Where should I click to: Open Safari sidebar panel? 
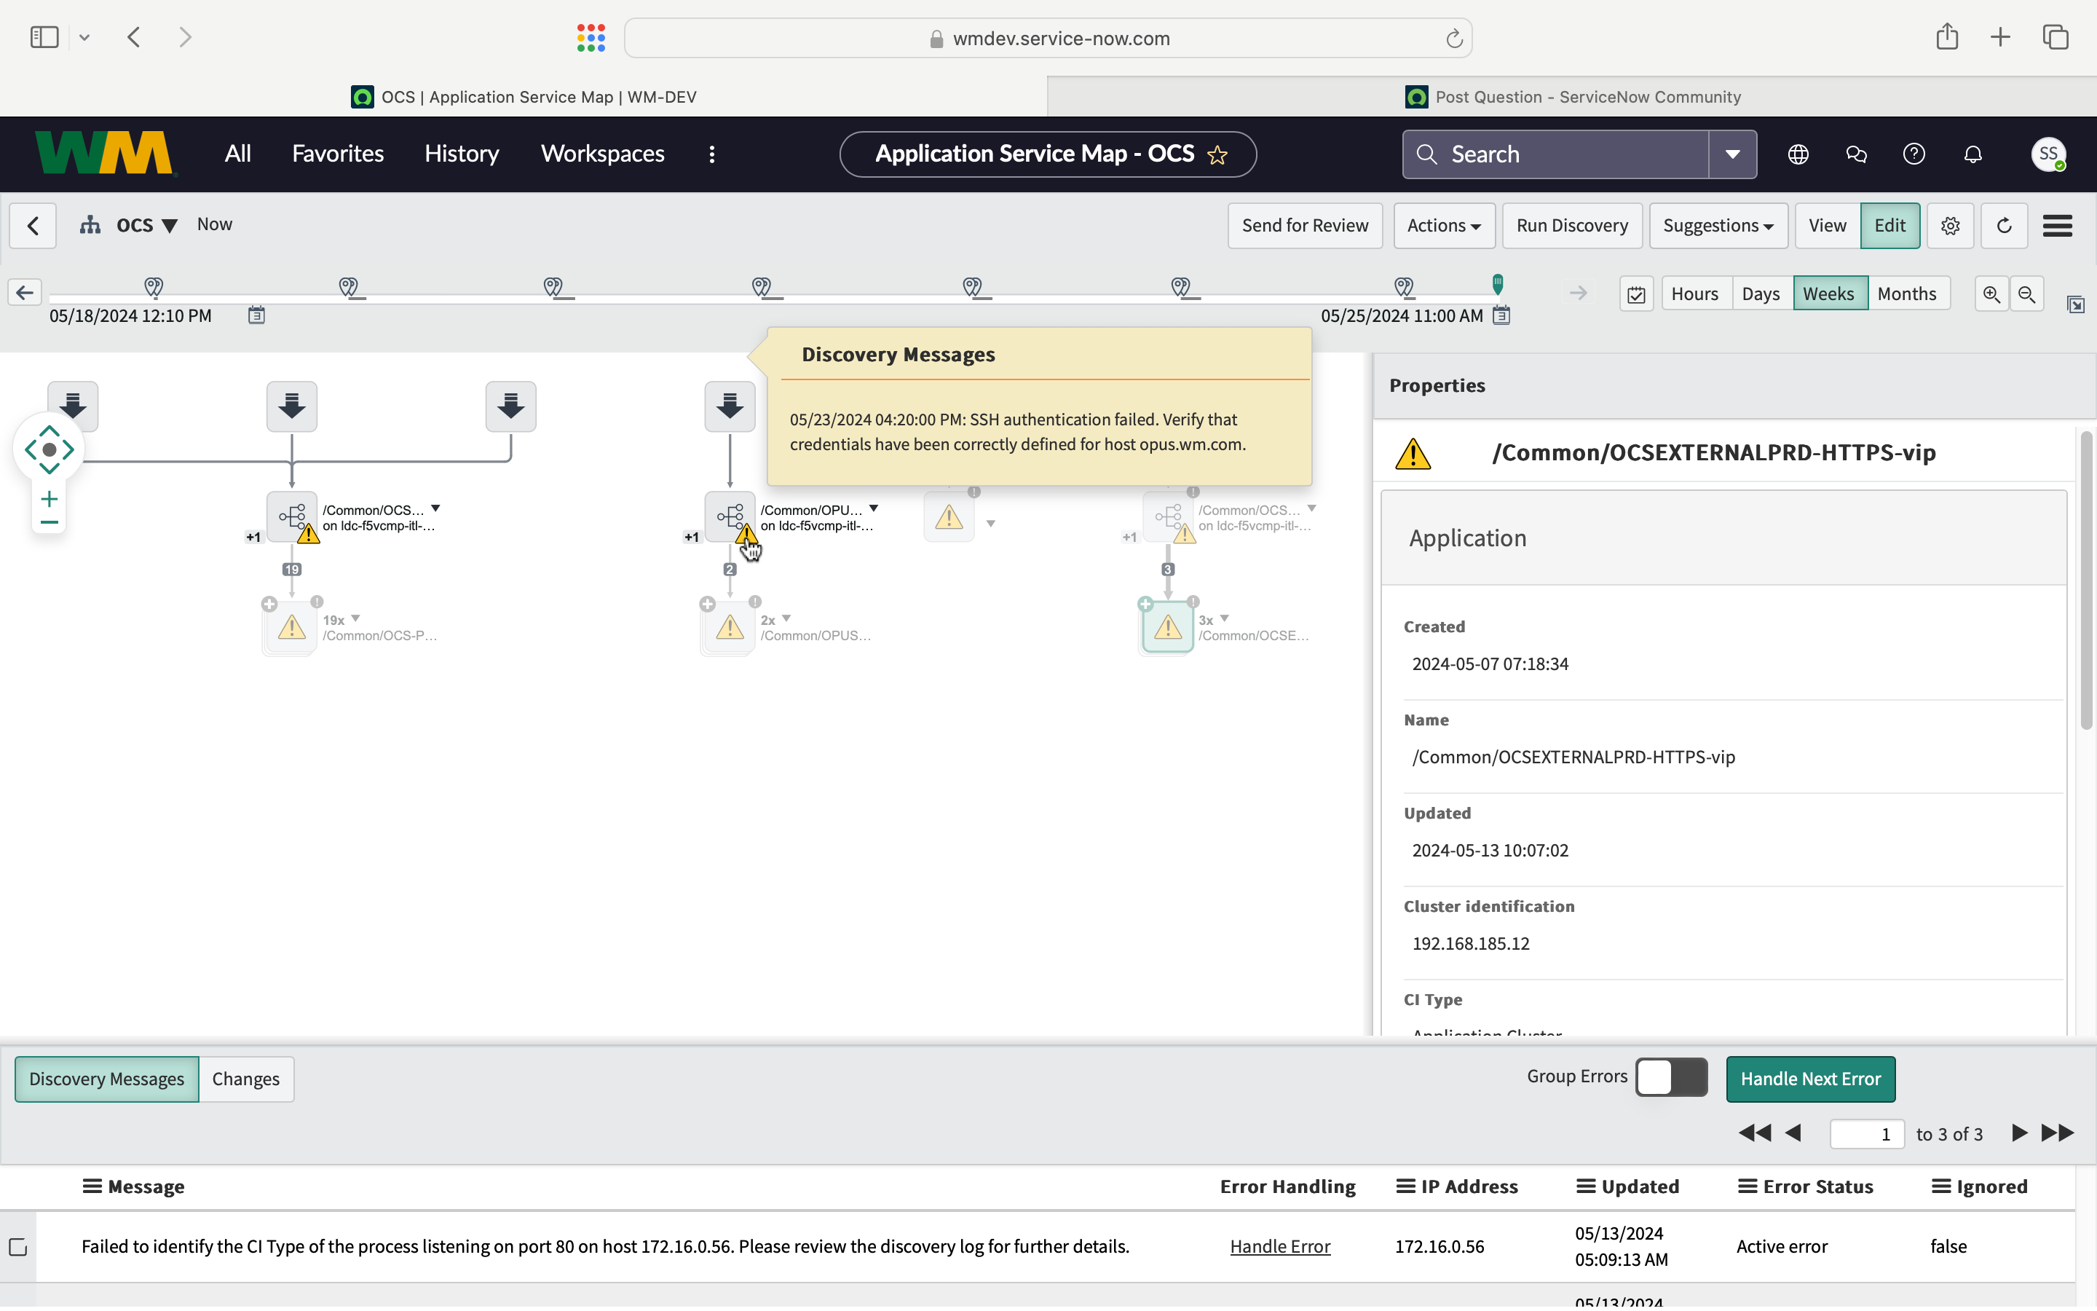pos(44,37)
